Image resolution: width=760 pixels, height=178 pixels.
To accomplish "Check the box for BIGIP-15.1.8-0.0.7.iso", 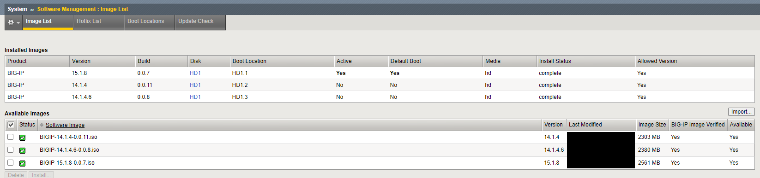I will pos(11,163).
